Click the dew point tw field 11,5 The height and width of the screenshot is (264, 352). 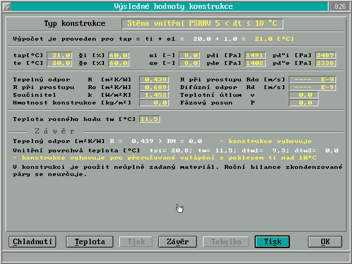(149, 119)
